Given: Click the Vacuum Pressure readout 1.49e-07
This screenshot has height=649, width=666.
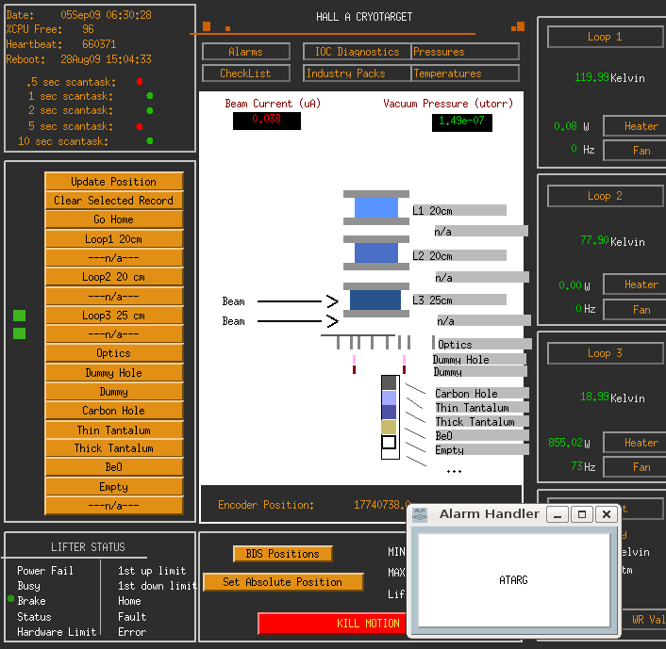Looking at the screenshot, I should 461,122.
